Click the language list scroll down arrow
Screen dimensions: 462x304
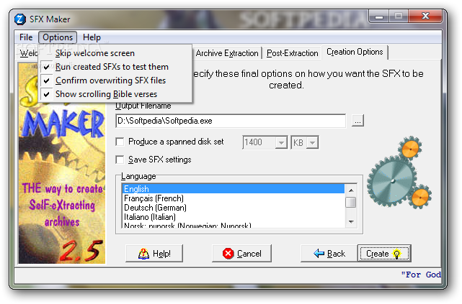coord(351,222)
